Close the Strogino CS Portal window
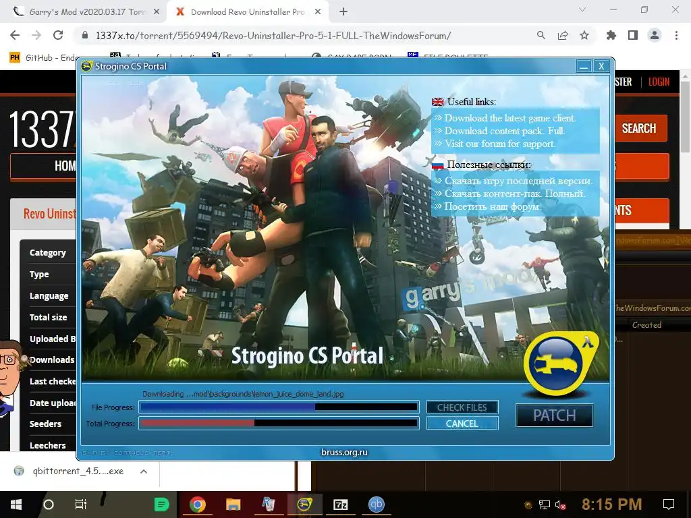 [x=601, y=67]
